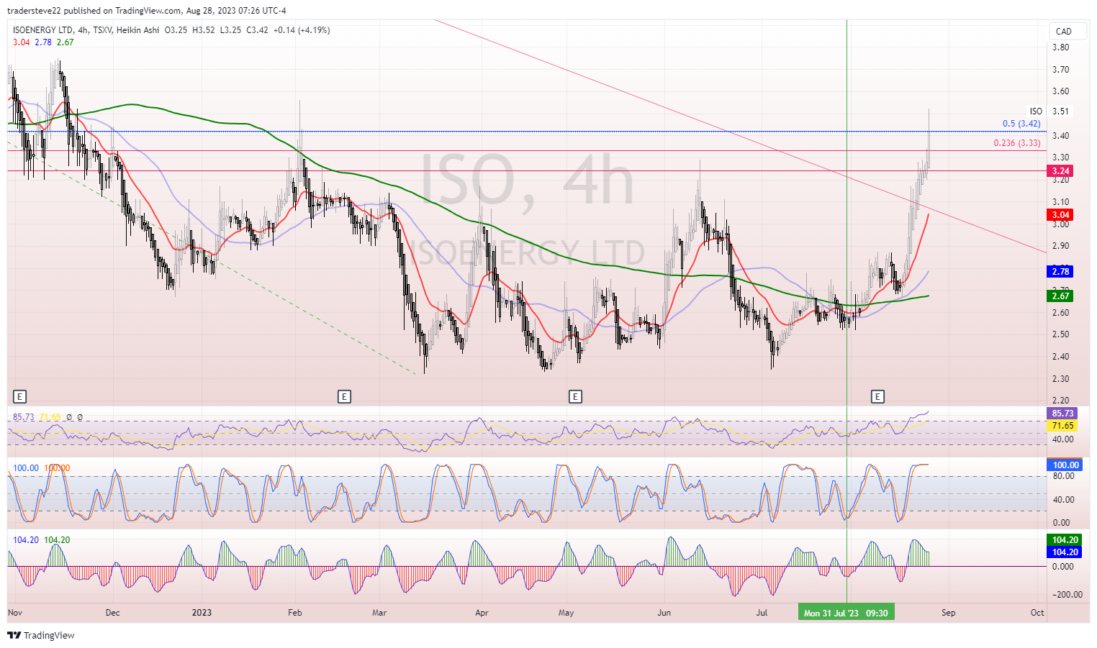
Task: Click the 'Sep' label on the time axis
Action: coord(948,613)
